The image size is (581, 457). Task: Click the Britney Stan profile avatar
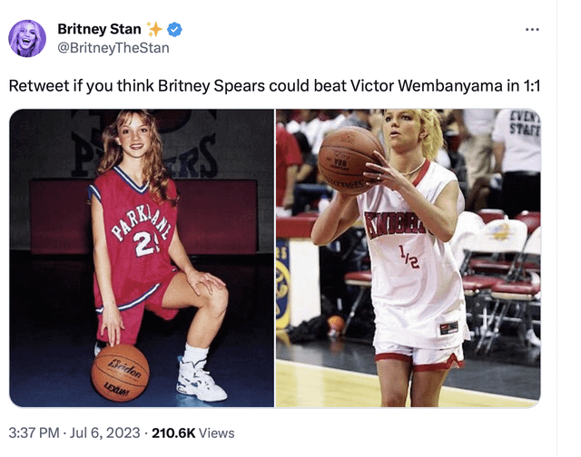27,38
